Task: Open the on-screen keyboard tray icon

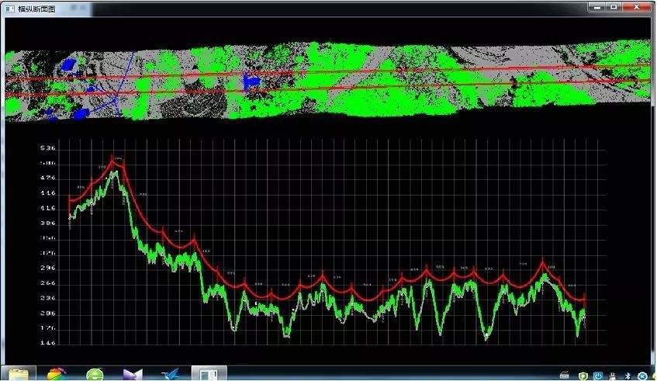Action: coord(565,376)
